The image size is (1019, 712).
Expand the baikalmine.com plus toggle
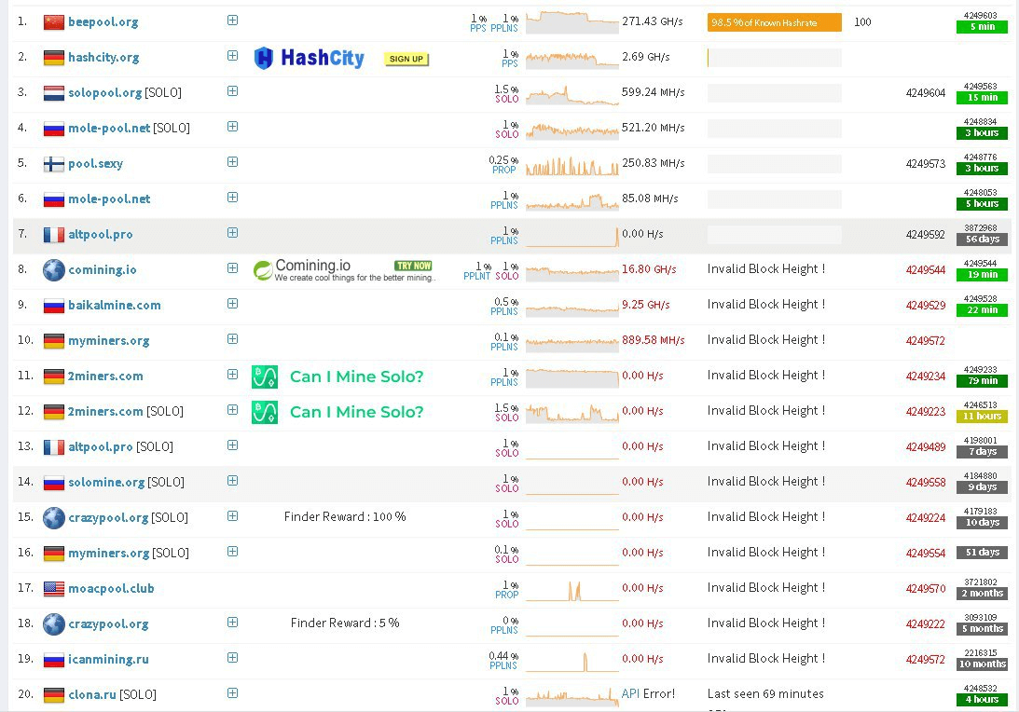point(232,304)
